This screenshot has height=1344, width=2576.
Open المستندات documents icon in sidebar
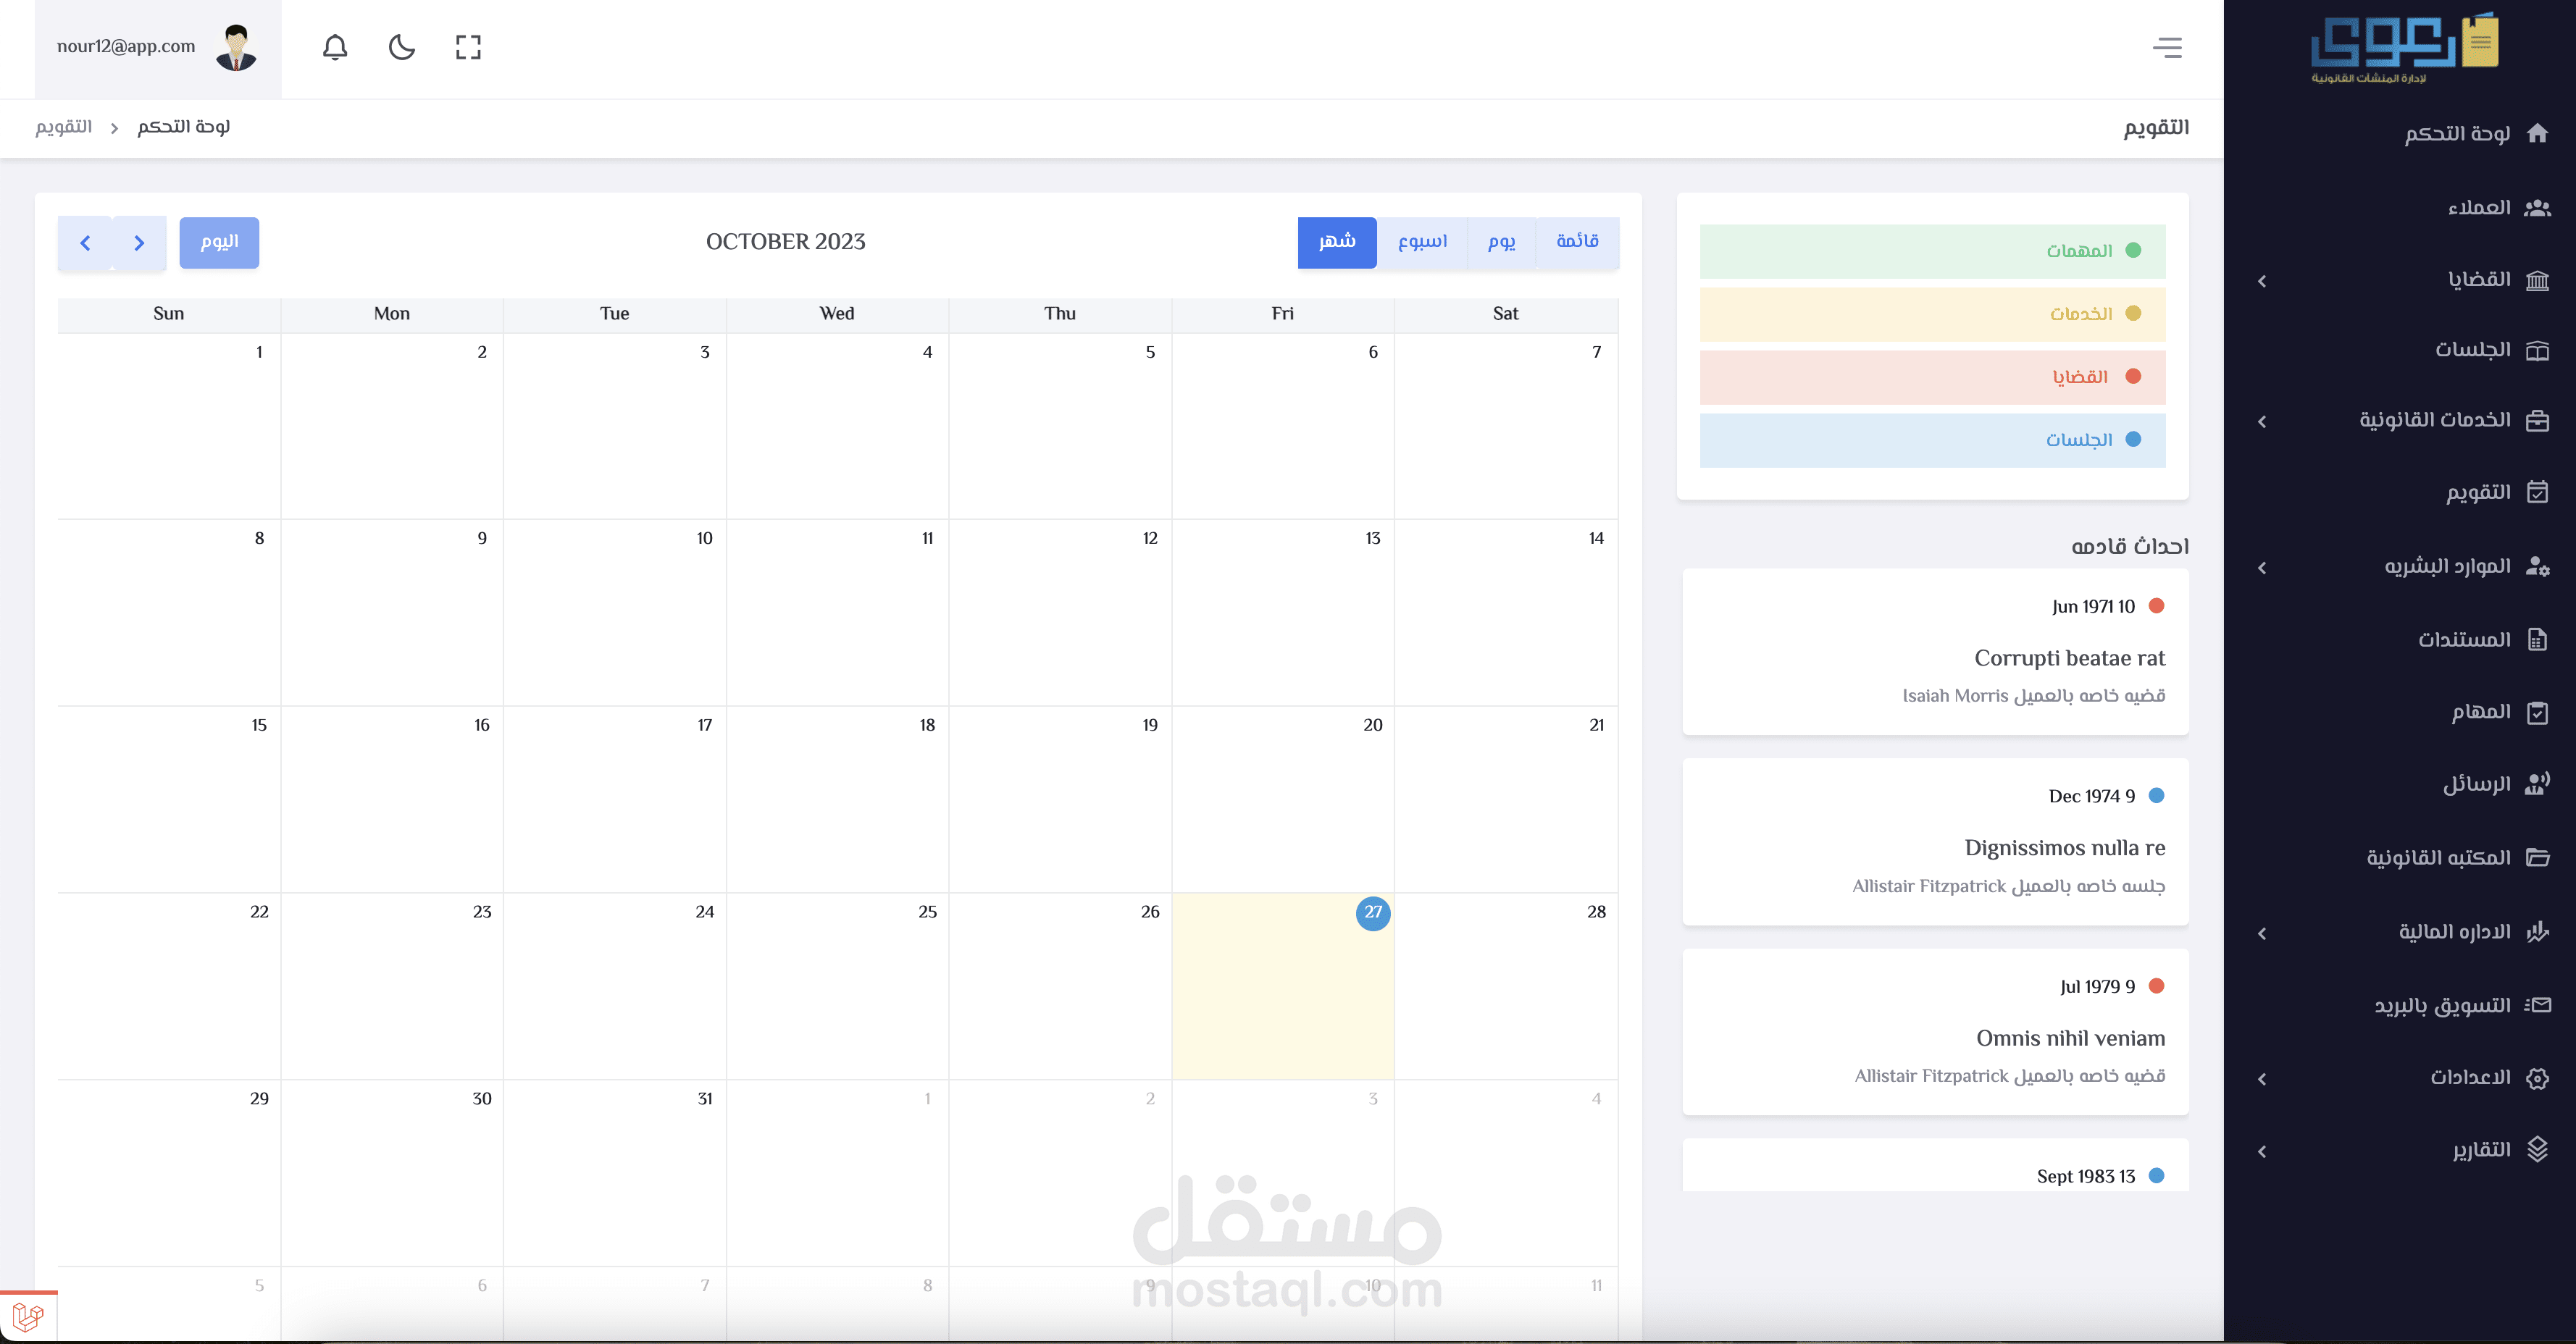2537,639
